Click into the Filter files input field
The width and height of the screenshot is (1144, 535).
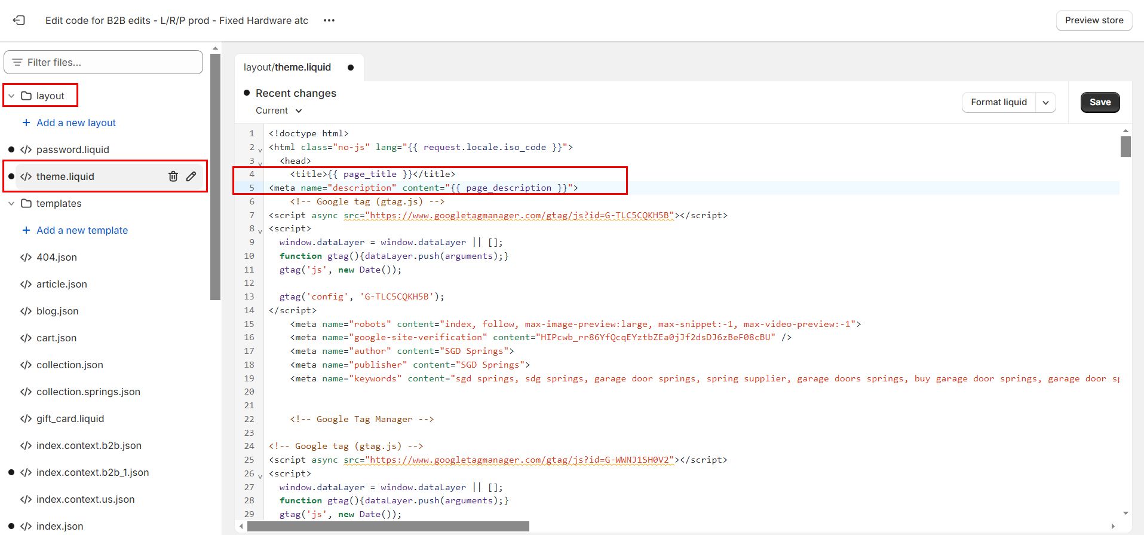coord(111,62)
